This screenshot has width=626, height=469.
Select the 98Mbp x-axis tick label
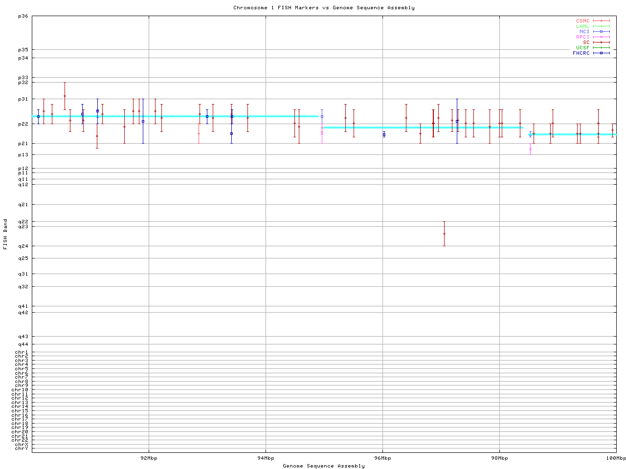click(499, 458)
